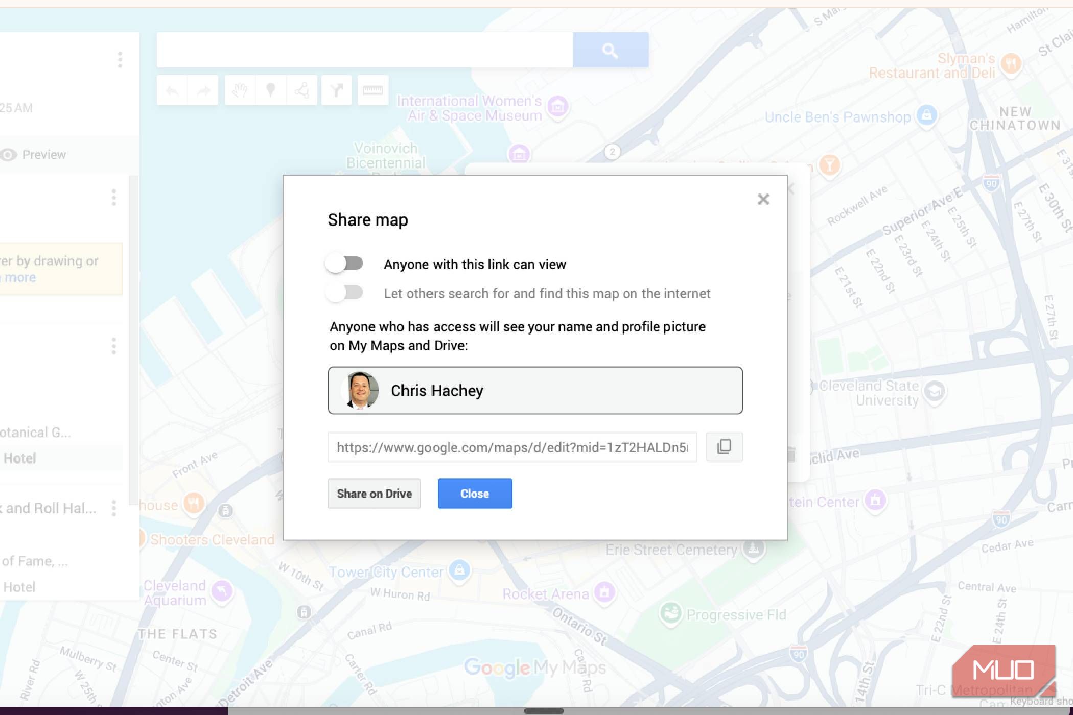1073x715 pixels.
Task: Click the map search input box
Action: 364,50
